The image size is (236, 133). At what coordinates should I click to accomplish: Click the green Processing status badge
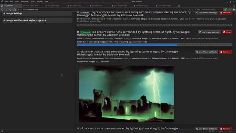point(86,32)
